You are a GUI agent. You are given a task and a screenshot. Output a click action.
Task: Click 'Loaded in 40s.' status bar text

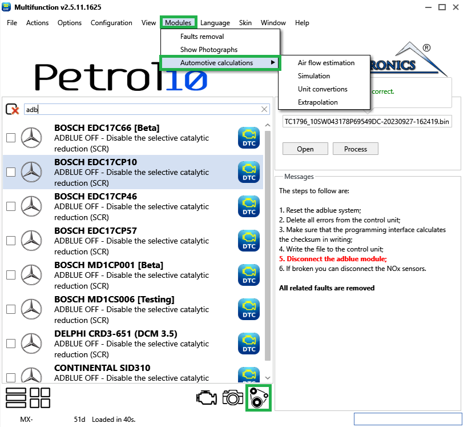pyautogui.click(x=114, y=420)
